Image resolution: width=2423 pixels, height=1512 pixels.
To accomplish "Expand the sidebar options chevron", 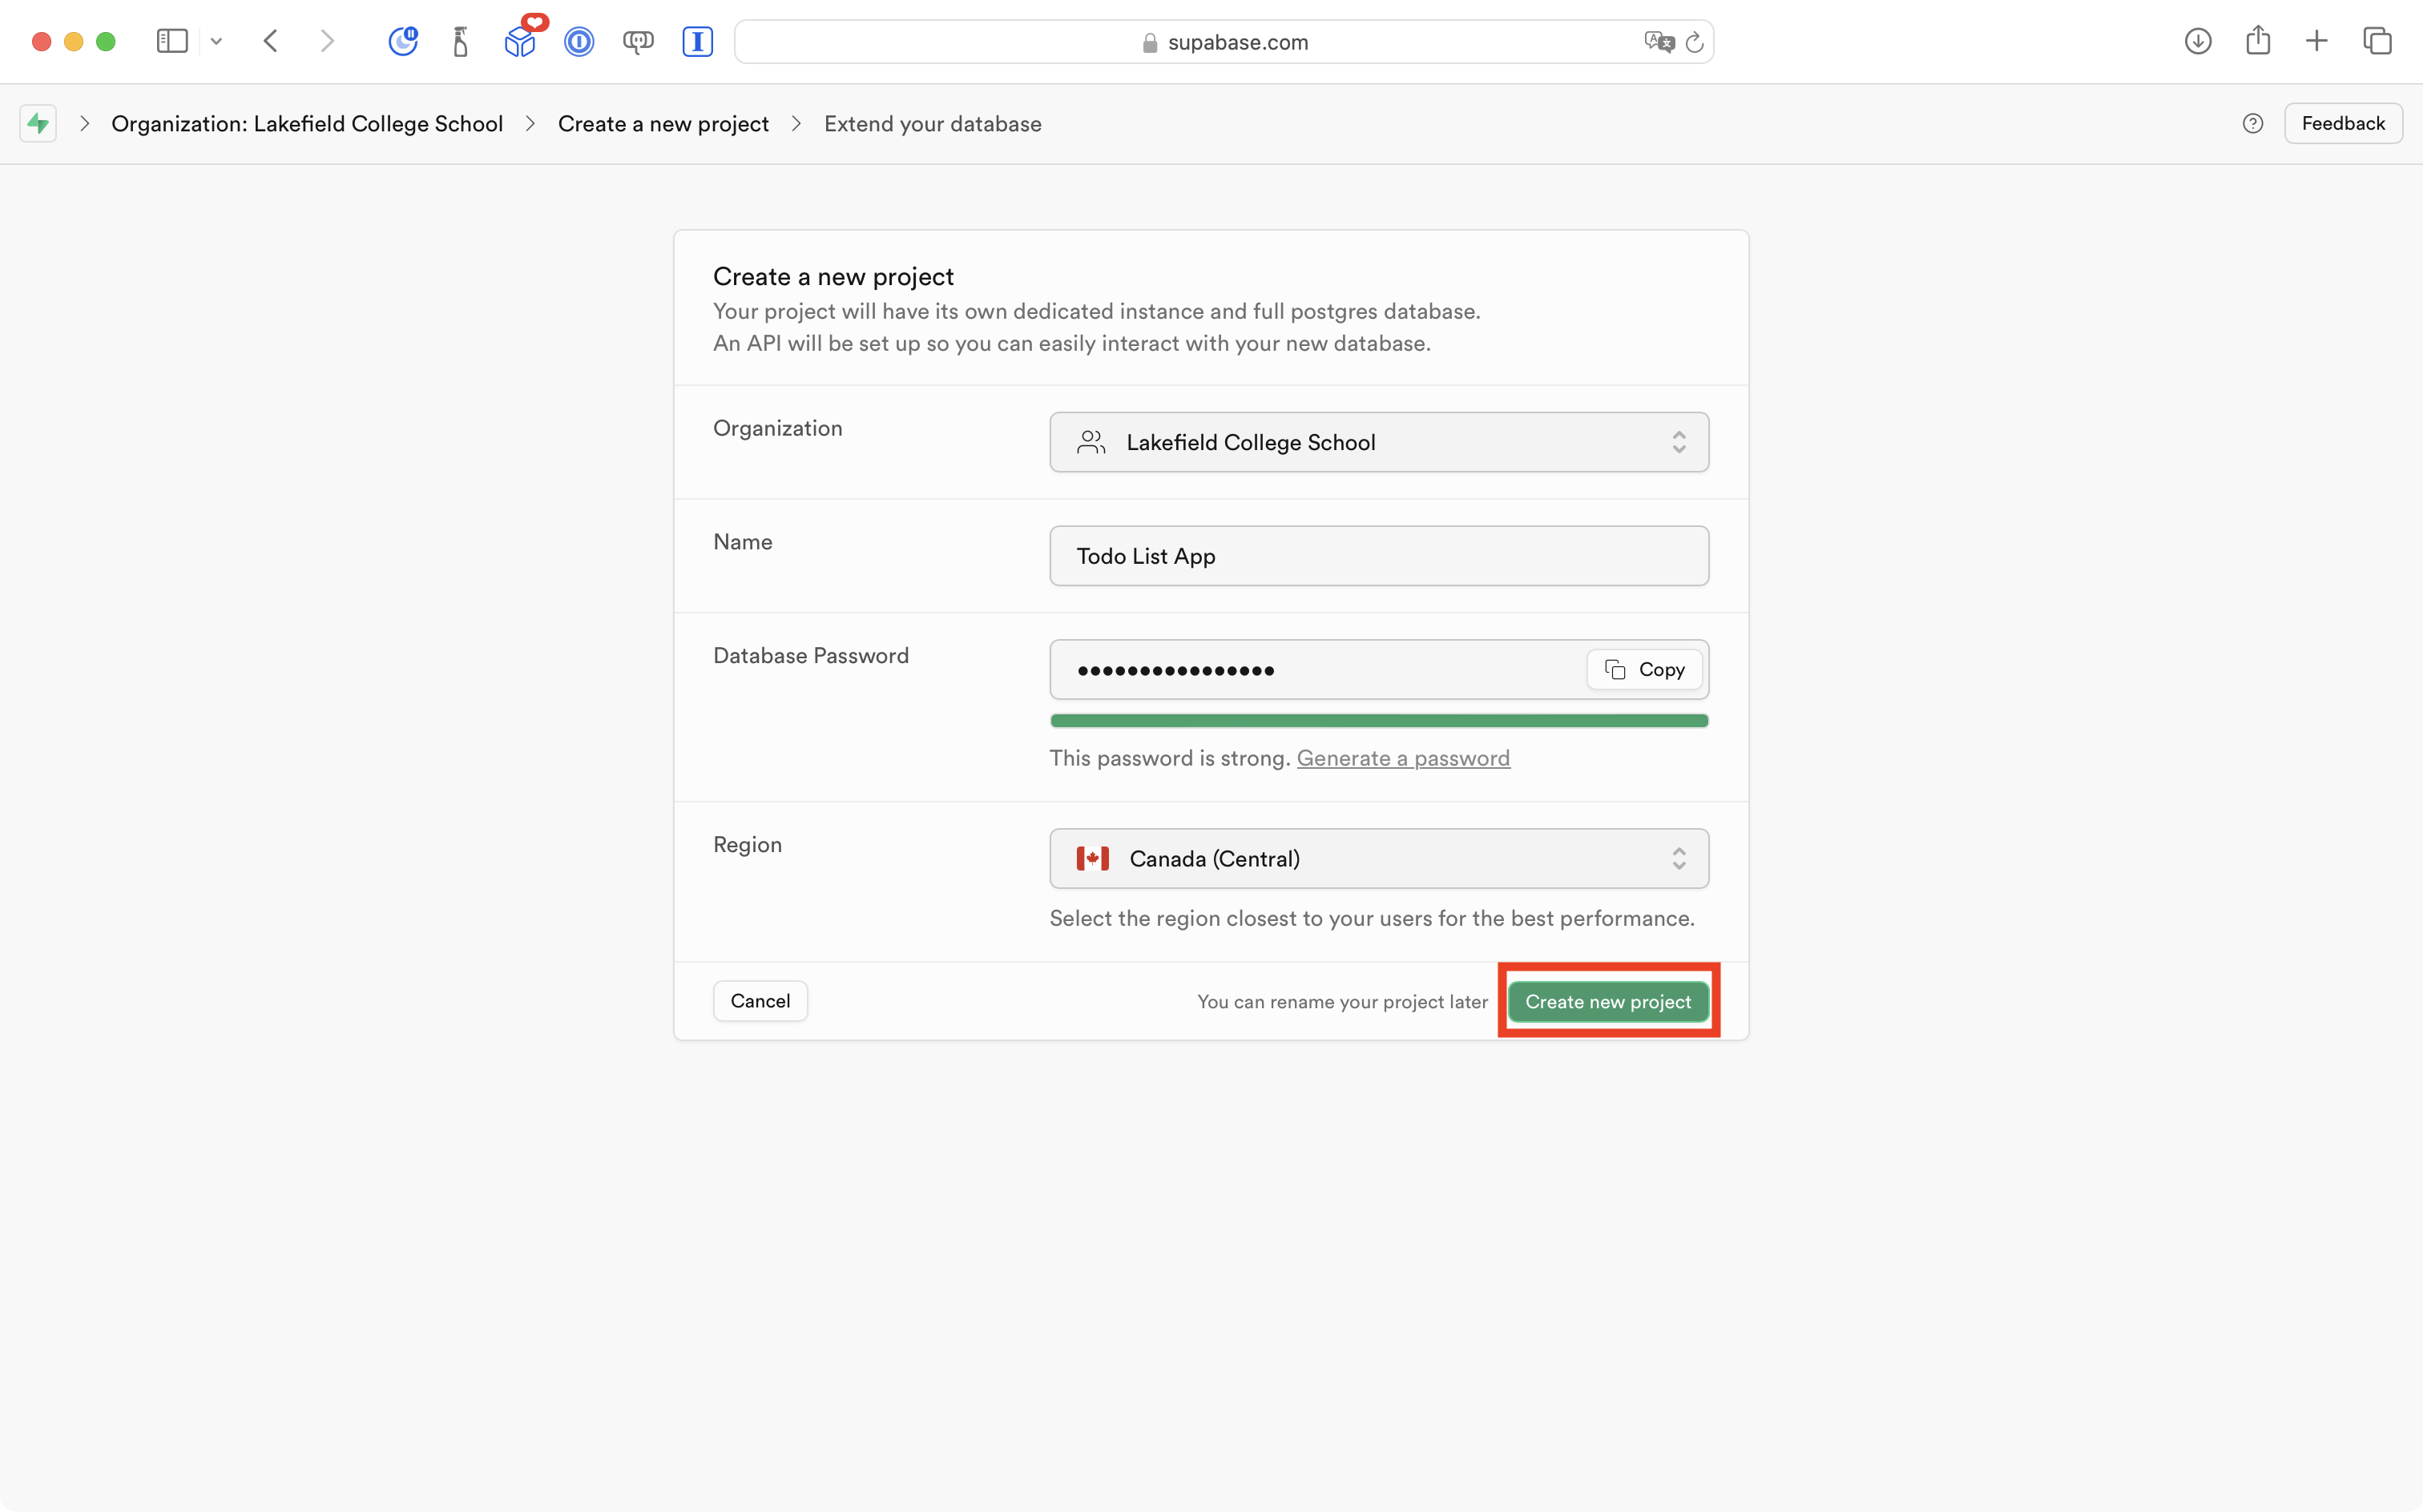I will tap(216, 41).
